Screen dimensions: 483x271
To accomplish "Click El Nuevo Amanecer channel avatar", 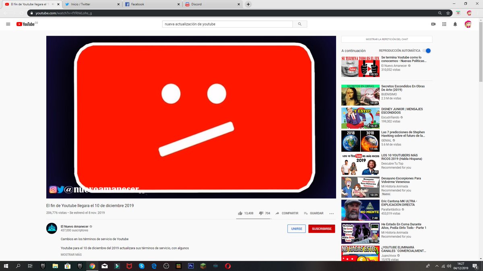I will 52,228.
